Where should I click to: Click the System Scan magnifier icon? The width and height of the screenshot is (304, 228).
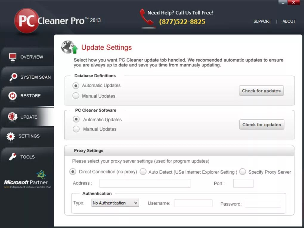tap(13, 77)
